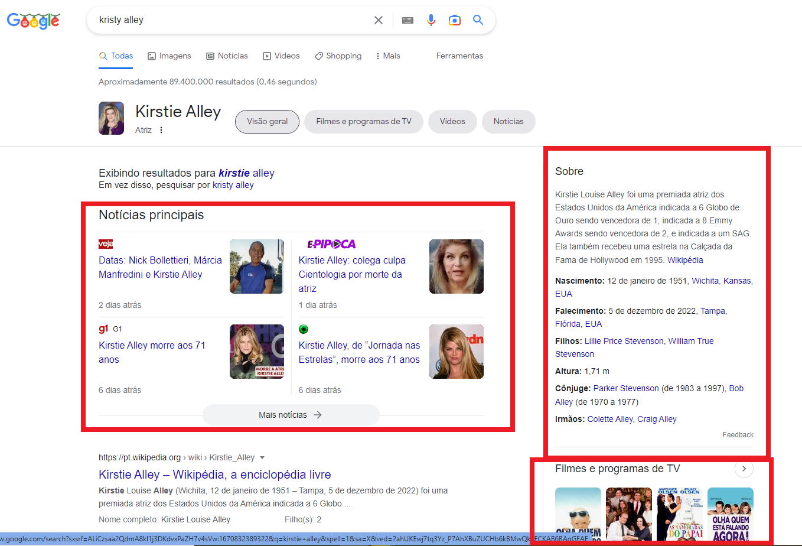
Task: Open 'Kirstie Alley morre aos 71 anos' article
Action: click(x=152, y=352)
